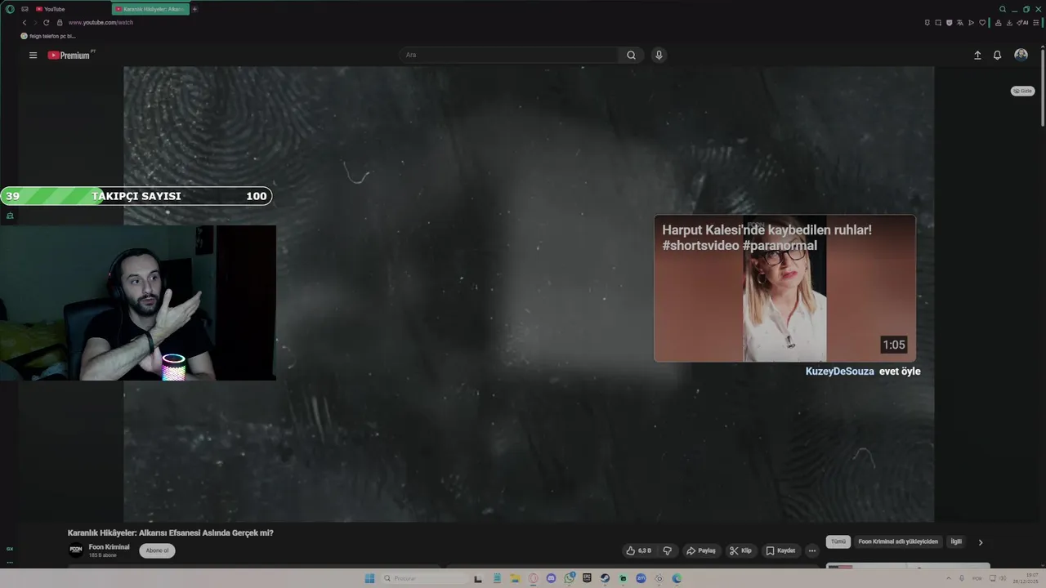Click the video player frame
This screenshot has width=1046, height=588.
point(529,294)
